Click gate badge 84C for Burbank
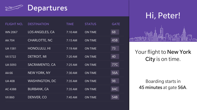 (115, 89)
